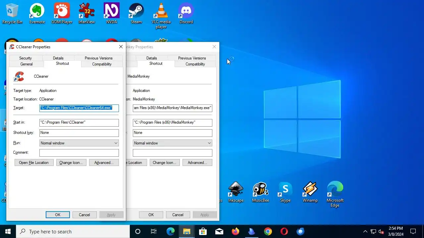The image size is (424, 238).
Task: Launch Edge from the taskbar
Action: [170, 231]
